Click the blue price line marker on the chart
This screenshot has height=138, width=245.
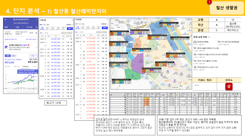click(x=34, y=77)
